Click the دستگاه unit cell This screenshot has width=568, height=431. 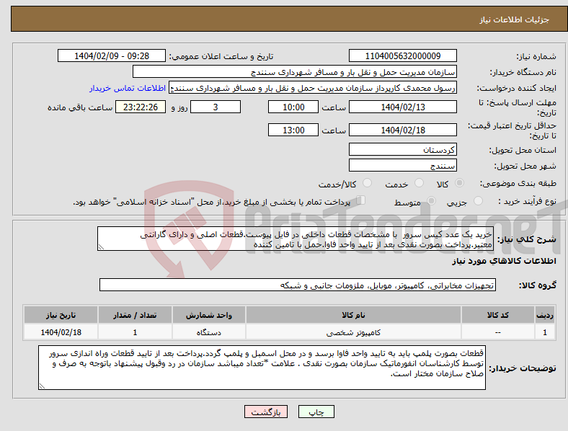coord(209,332)
